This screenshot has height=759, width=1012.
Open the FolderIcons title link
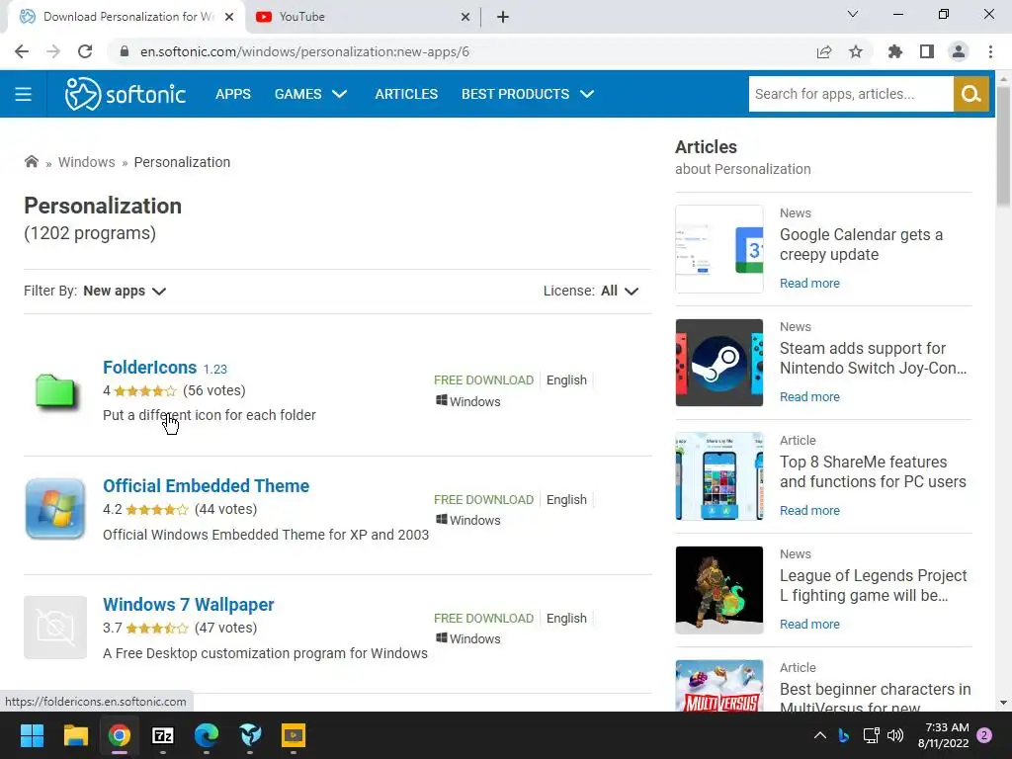[x=150, y=368]
